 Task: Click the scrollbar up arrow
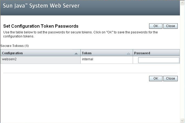(x=182, y=3)
